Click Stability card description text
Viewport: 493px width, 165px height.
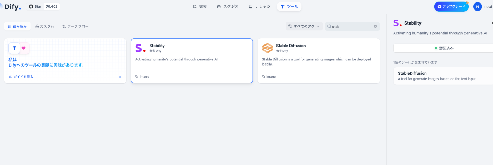tap(176, 59)
